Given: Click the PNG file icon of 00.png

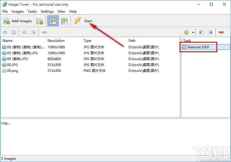Looking at the screenshot, I should click(4, 71).
